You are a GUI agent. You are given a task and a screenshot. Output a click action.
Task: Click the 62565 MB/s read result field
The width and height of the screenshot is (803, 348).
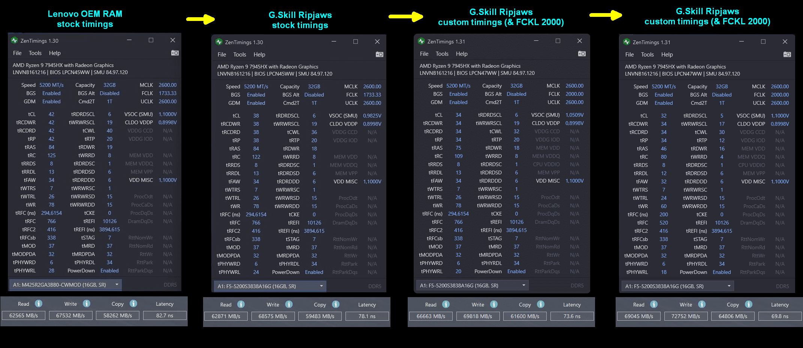[x=24, y=315]
